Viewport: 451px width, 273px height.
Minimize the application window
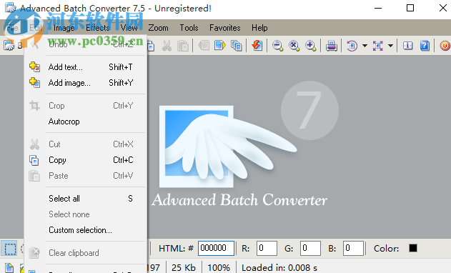point(378,8)
